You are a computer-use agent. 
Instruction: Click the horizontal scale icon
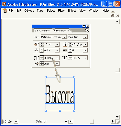coord(65,58)
